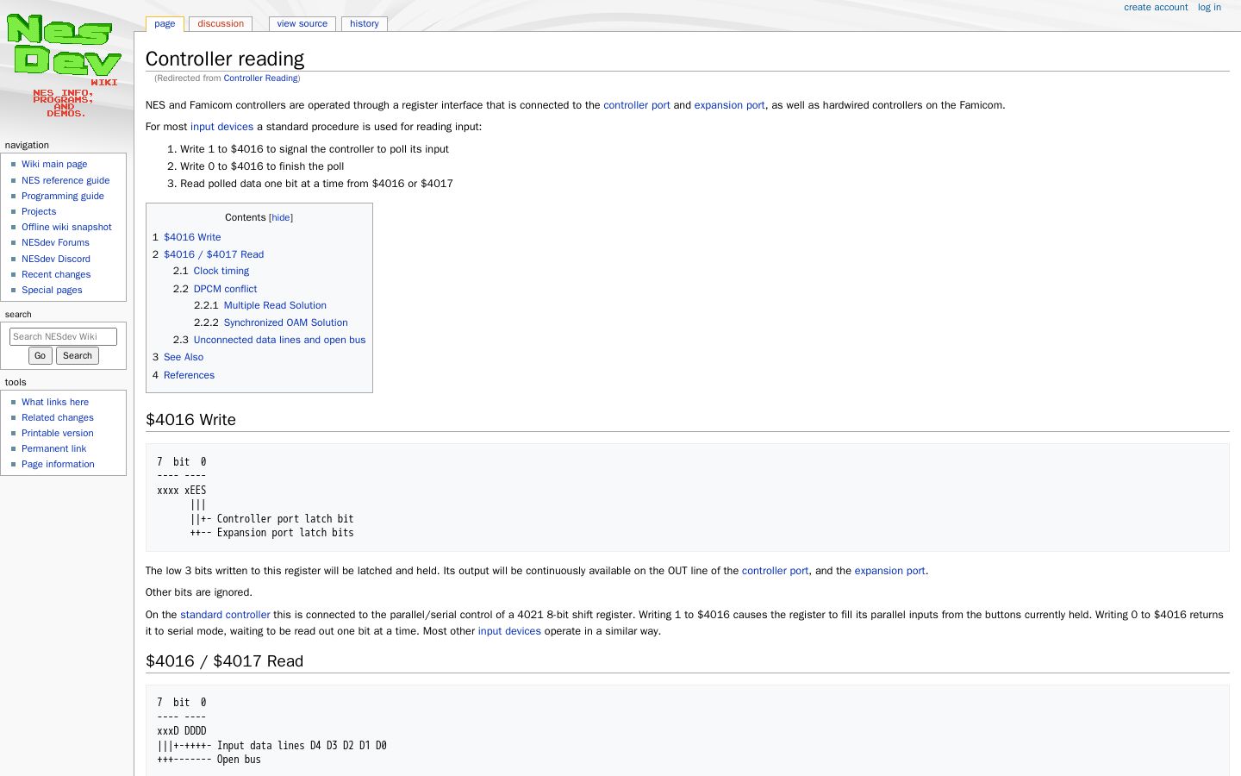Jump to $4016 Write in contents
Image resolution: width=1241 pixels, height=776 pixels.
click(x=192, y=237)
